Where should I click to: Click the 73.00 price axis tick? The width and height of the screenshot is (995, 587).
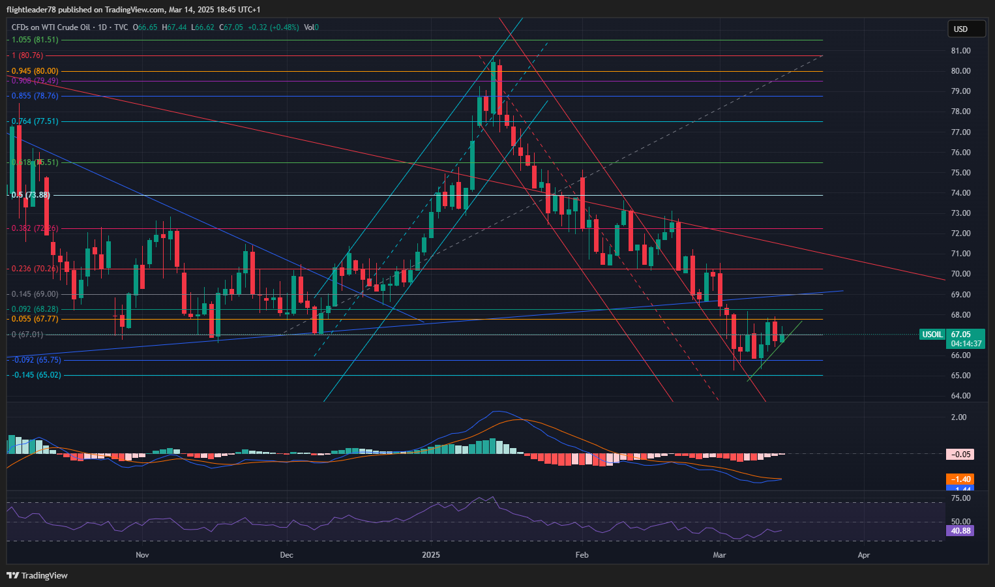[x=961, y=213]
